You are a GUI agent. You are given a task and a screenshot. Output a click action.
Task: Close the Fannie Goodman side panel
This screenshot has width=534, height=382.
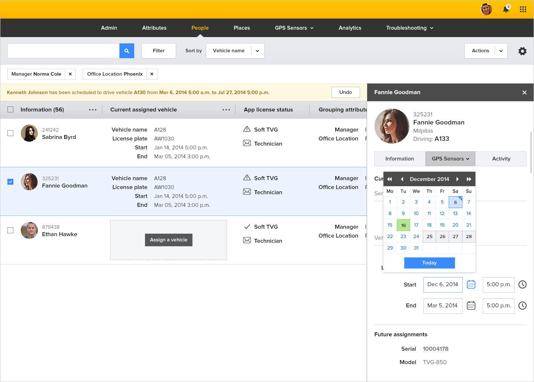[524, 92]
